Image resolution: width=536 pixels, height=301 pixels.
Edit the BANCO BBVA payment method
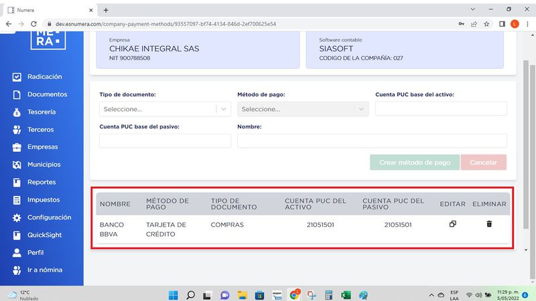453,224
